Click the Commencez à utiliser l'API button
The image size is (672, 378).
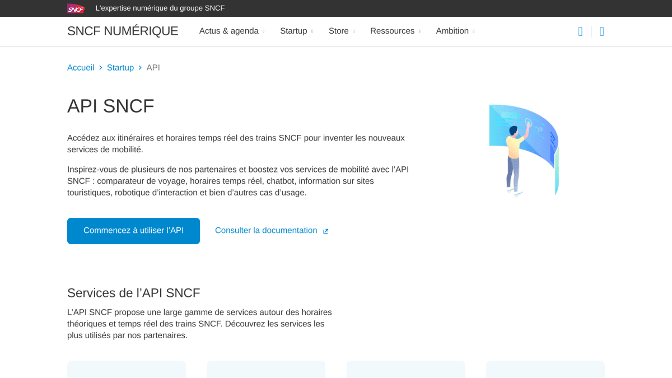click(x=133, y=231)
